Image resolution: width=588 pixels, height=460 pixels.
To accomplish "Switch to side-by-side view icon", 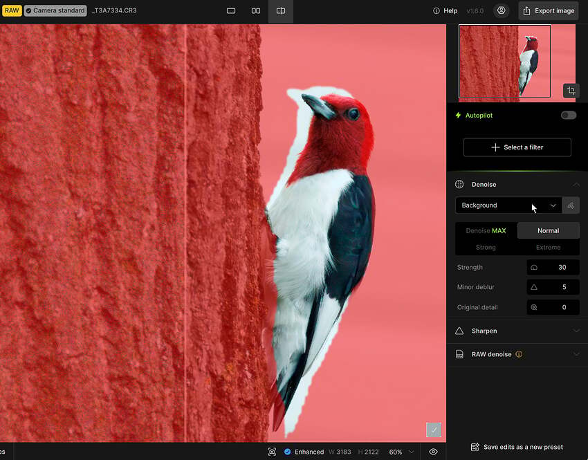I will coord(256,11).
